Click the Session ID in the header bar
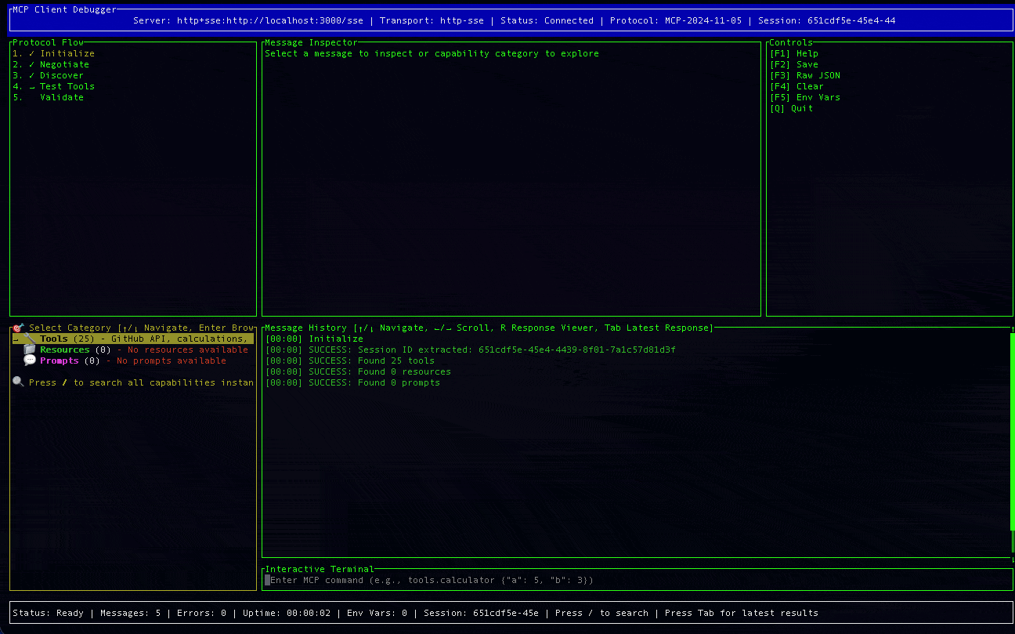Viewport: 1015px width, 634px height. 827,20
